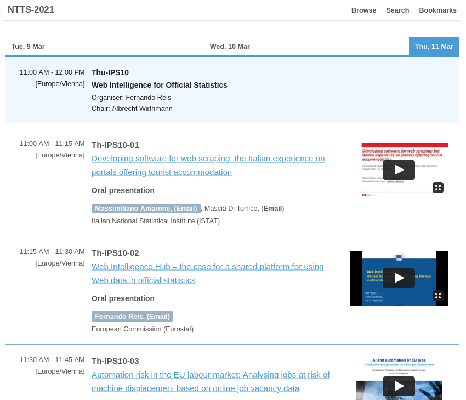The width and height of the screenshot is (466, 400).
Task: Switch to Tue, 9 Mar tab
Action: (x=28, y=47)
